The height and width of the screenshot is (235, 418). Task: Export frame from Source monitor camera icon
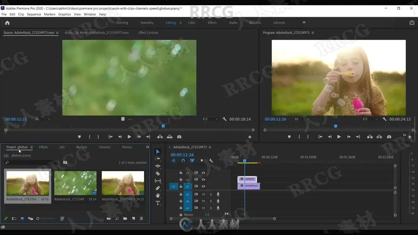pyautogui.click(x=179, y=137)
